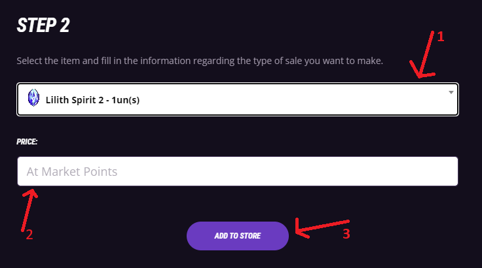The height and width of the screenshot is (268, 482).
Task: Click the word 'STORE' on purple button
Action: 250,236
